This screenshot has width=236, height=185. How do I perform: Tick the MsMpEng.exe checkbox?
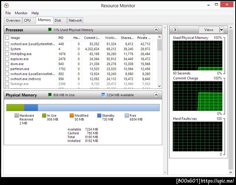7,54
